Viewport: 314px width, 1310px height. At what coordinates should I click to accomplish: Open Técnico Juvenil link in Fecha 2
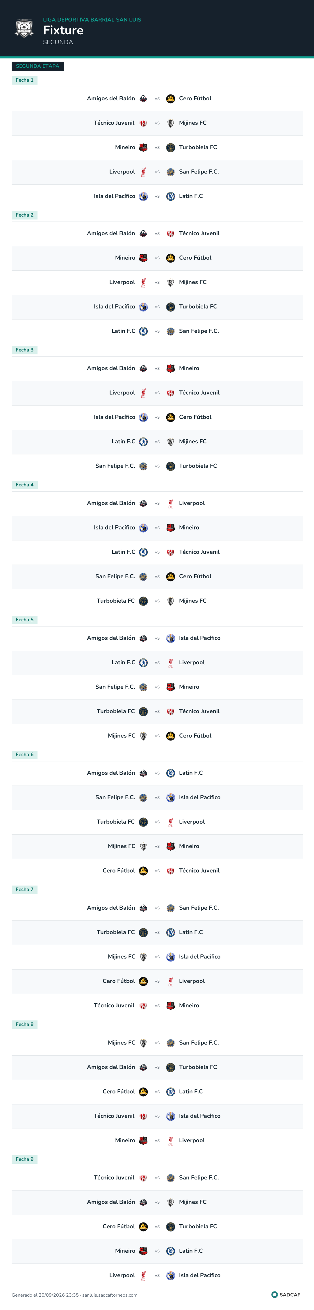click(199, 233)
